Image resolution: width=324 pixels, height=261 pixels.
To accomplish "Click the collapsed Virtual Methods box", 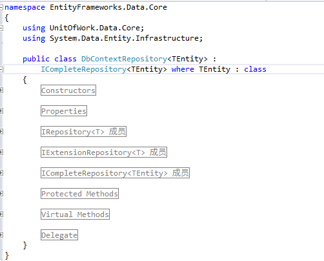I will pyautogui.click(x=75, y=214).
